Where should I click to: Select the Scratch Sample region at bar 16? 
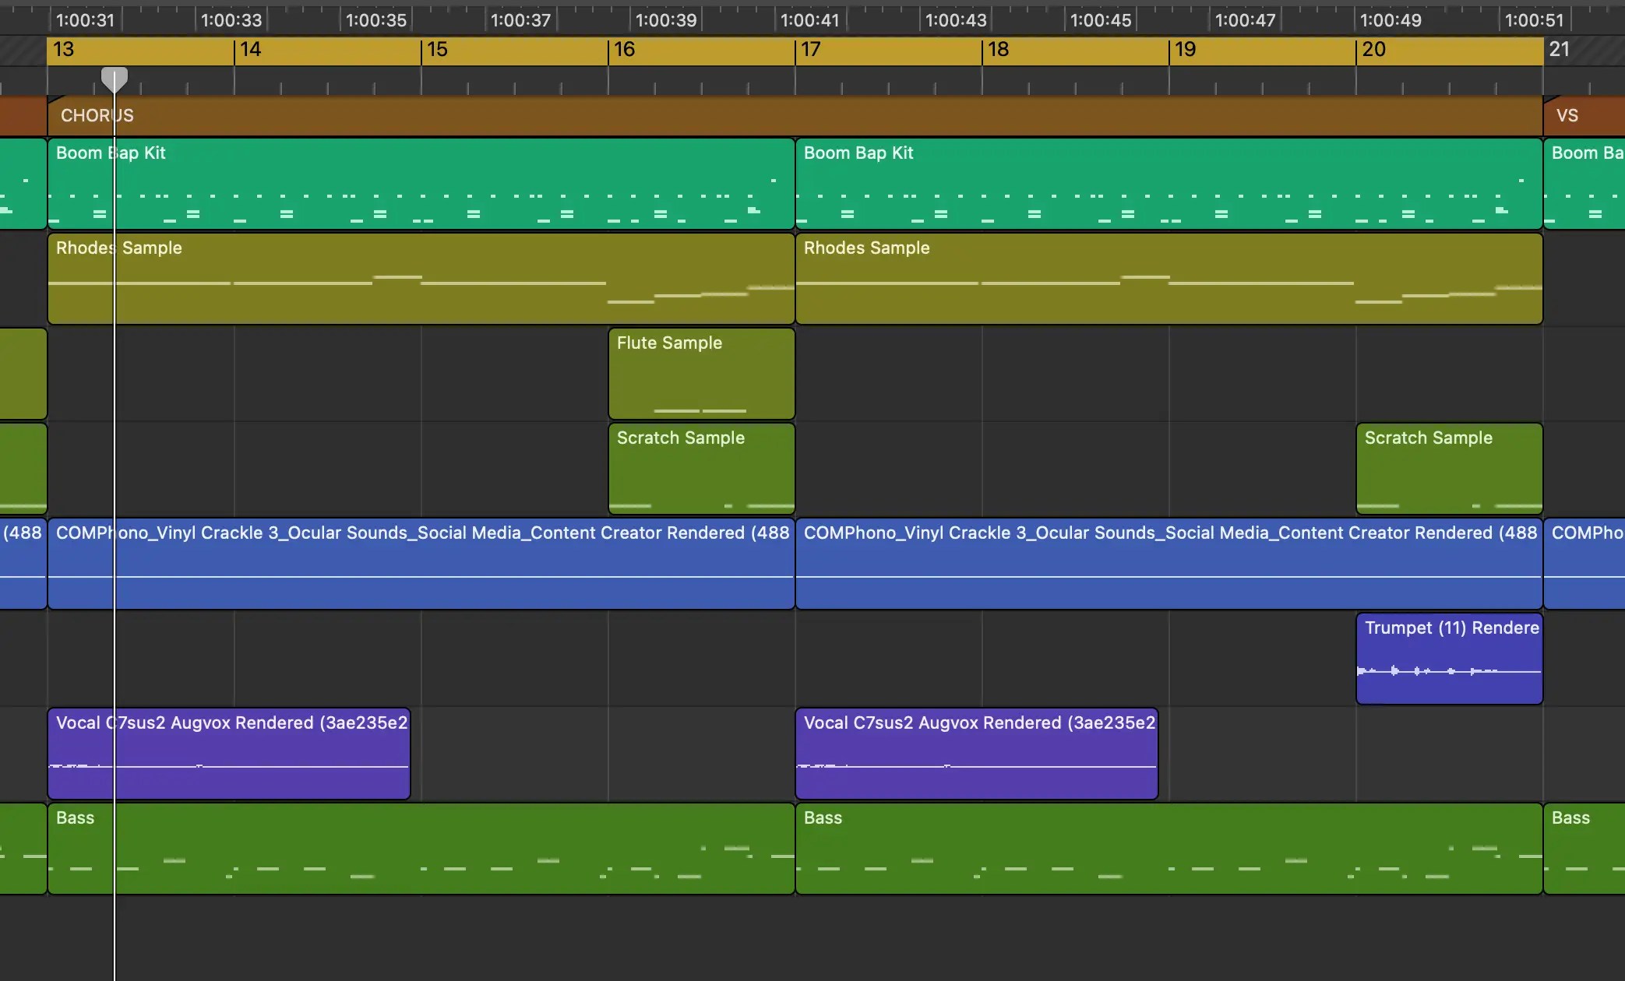[701, 469]
